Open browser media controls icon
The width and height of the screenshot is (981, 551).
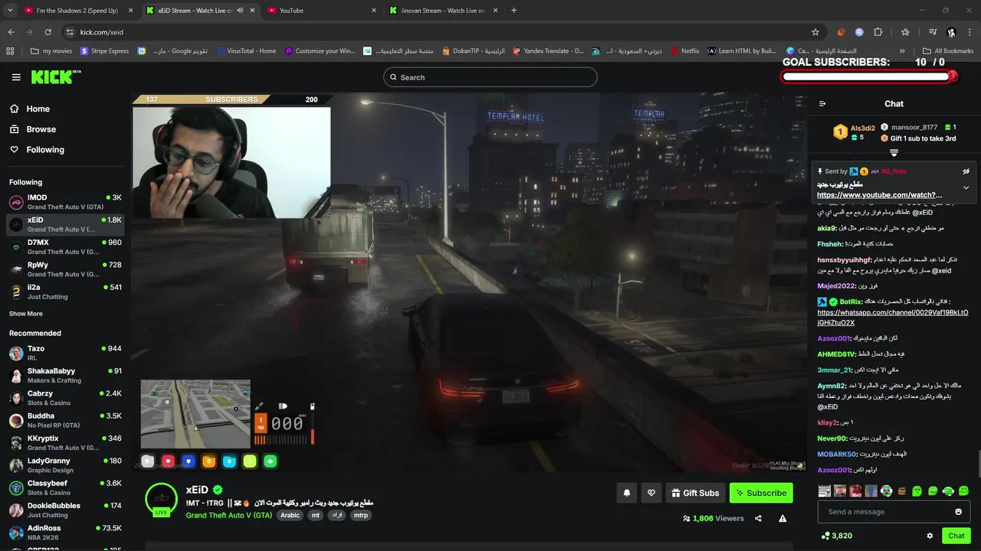[x=933, y=32]
